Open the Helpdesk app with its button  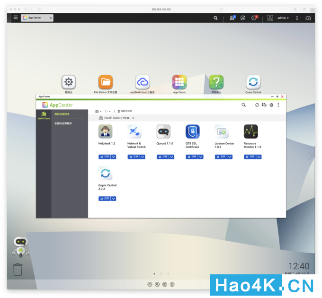[105, 157]
